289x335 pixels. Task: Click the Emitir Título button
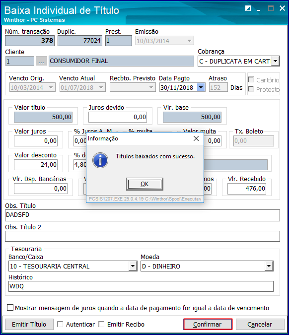tap(29, 324)
